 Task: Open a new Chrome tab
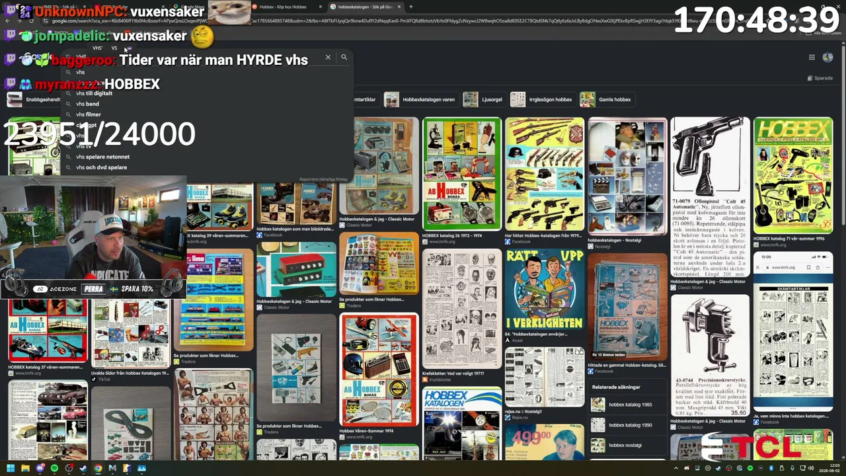tap(410, 7)
